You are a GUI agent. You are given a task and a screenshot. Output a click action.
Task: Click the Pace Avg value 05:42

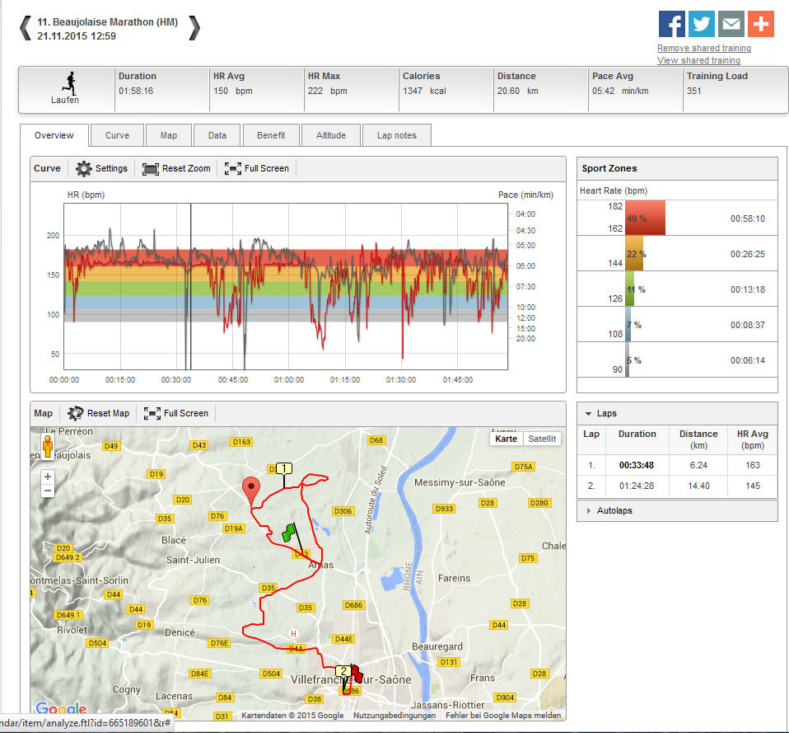click(x=603, y=92)
